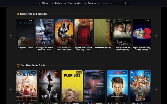Screen dimensions: 167x104
Task: Open Star Wars Mandalorian poster
Action: click(x=64, y=32)
